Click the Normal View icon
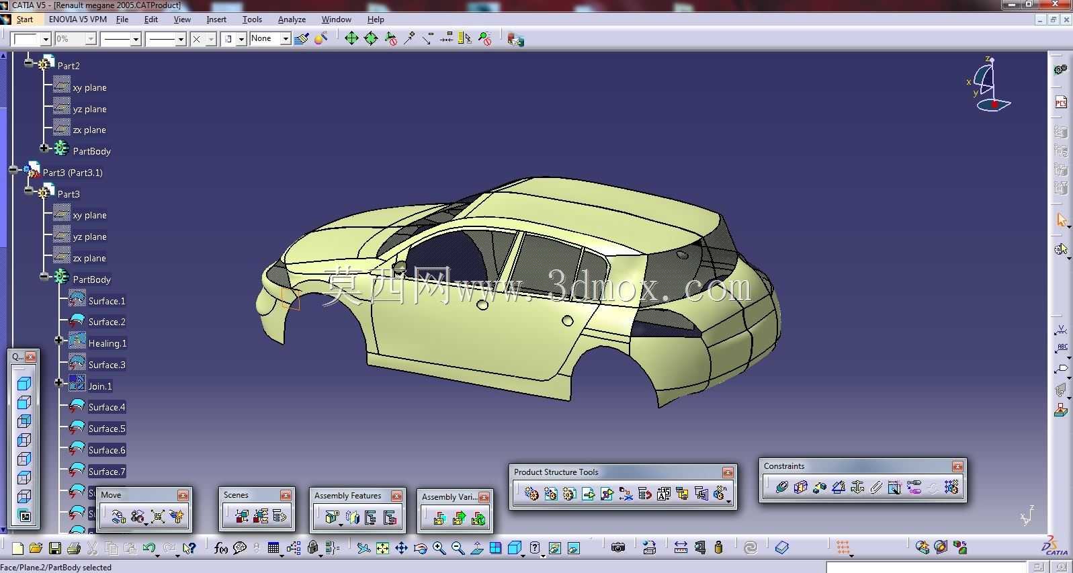The image size is (1073, 573). [x=476, y=548]
